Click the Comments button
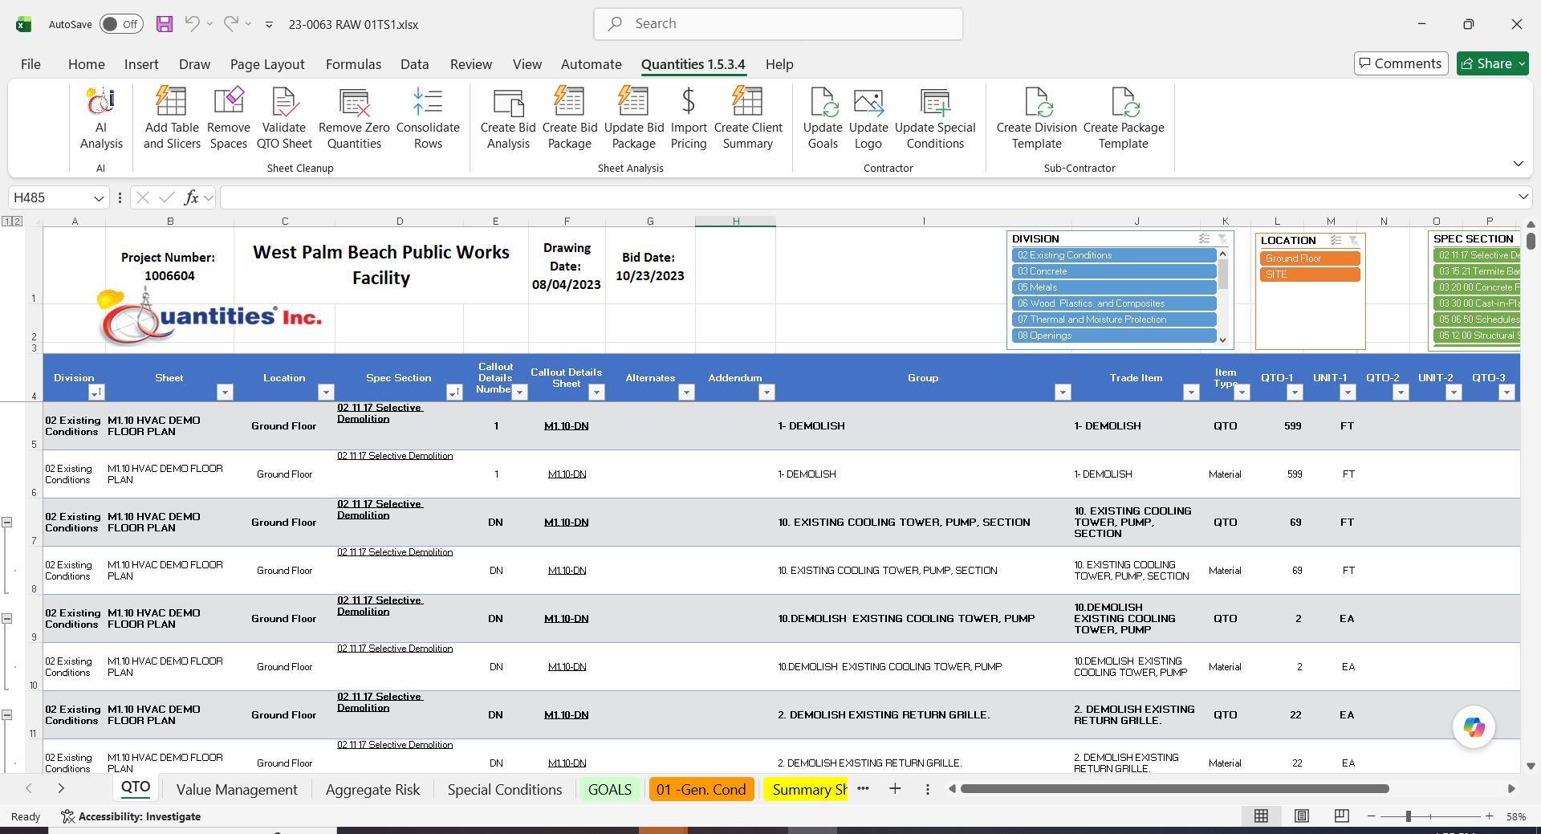The height and width of the screenshot is (834, 1541). (1400, 63)
